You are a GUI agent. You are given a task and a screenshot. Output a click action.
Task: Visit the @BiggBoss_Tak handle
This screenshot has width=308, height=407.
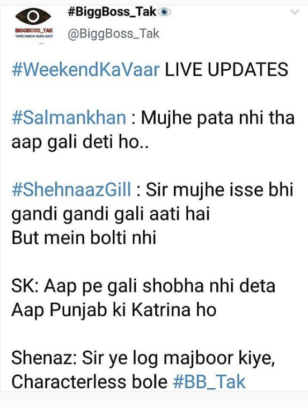(x=113, y=34)
